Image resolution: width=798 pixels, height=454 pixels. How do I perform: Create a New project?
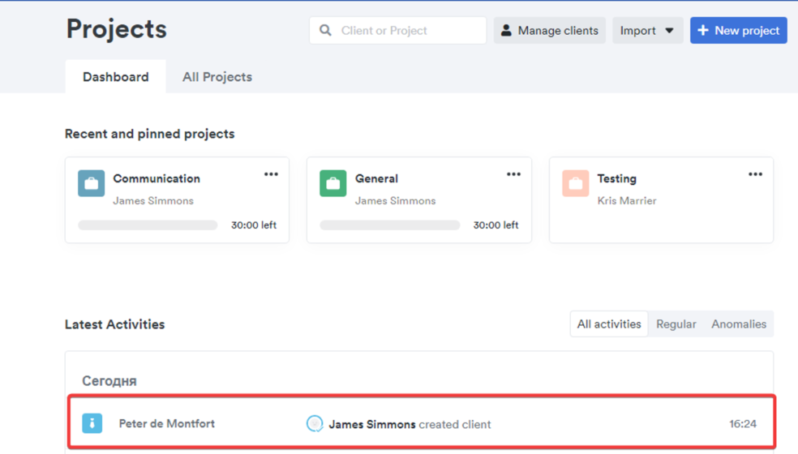[x=739, y=31]
